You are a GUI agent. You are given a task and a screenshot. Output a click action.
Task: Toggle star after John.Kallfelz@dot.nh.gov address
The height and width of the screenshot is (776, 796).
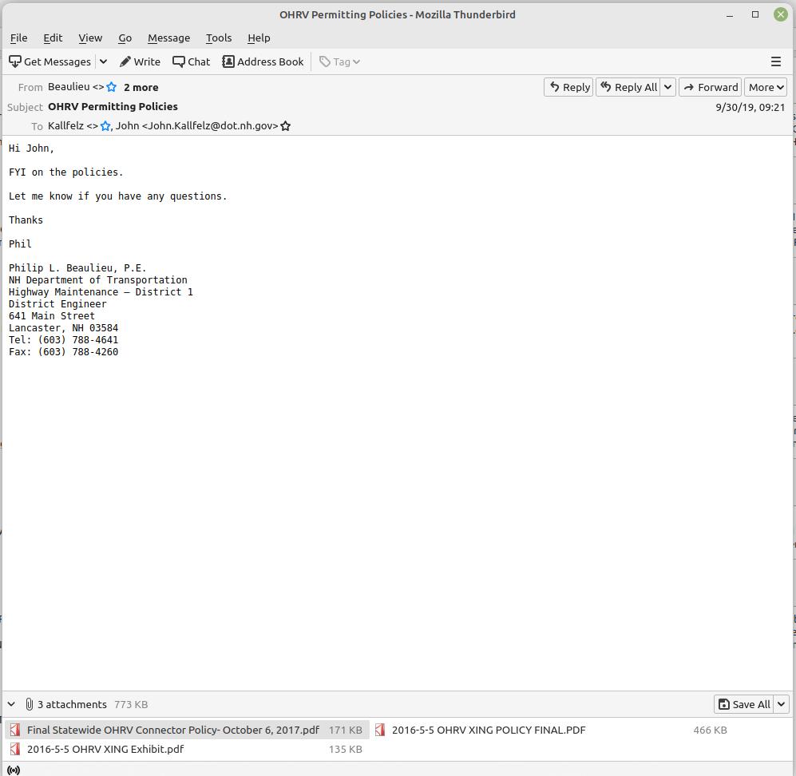[286, 126]
